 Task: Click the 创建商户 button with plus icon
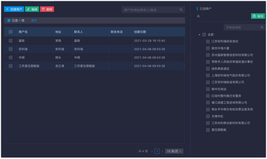coord(14,9)
